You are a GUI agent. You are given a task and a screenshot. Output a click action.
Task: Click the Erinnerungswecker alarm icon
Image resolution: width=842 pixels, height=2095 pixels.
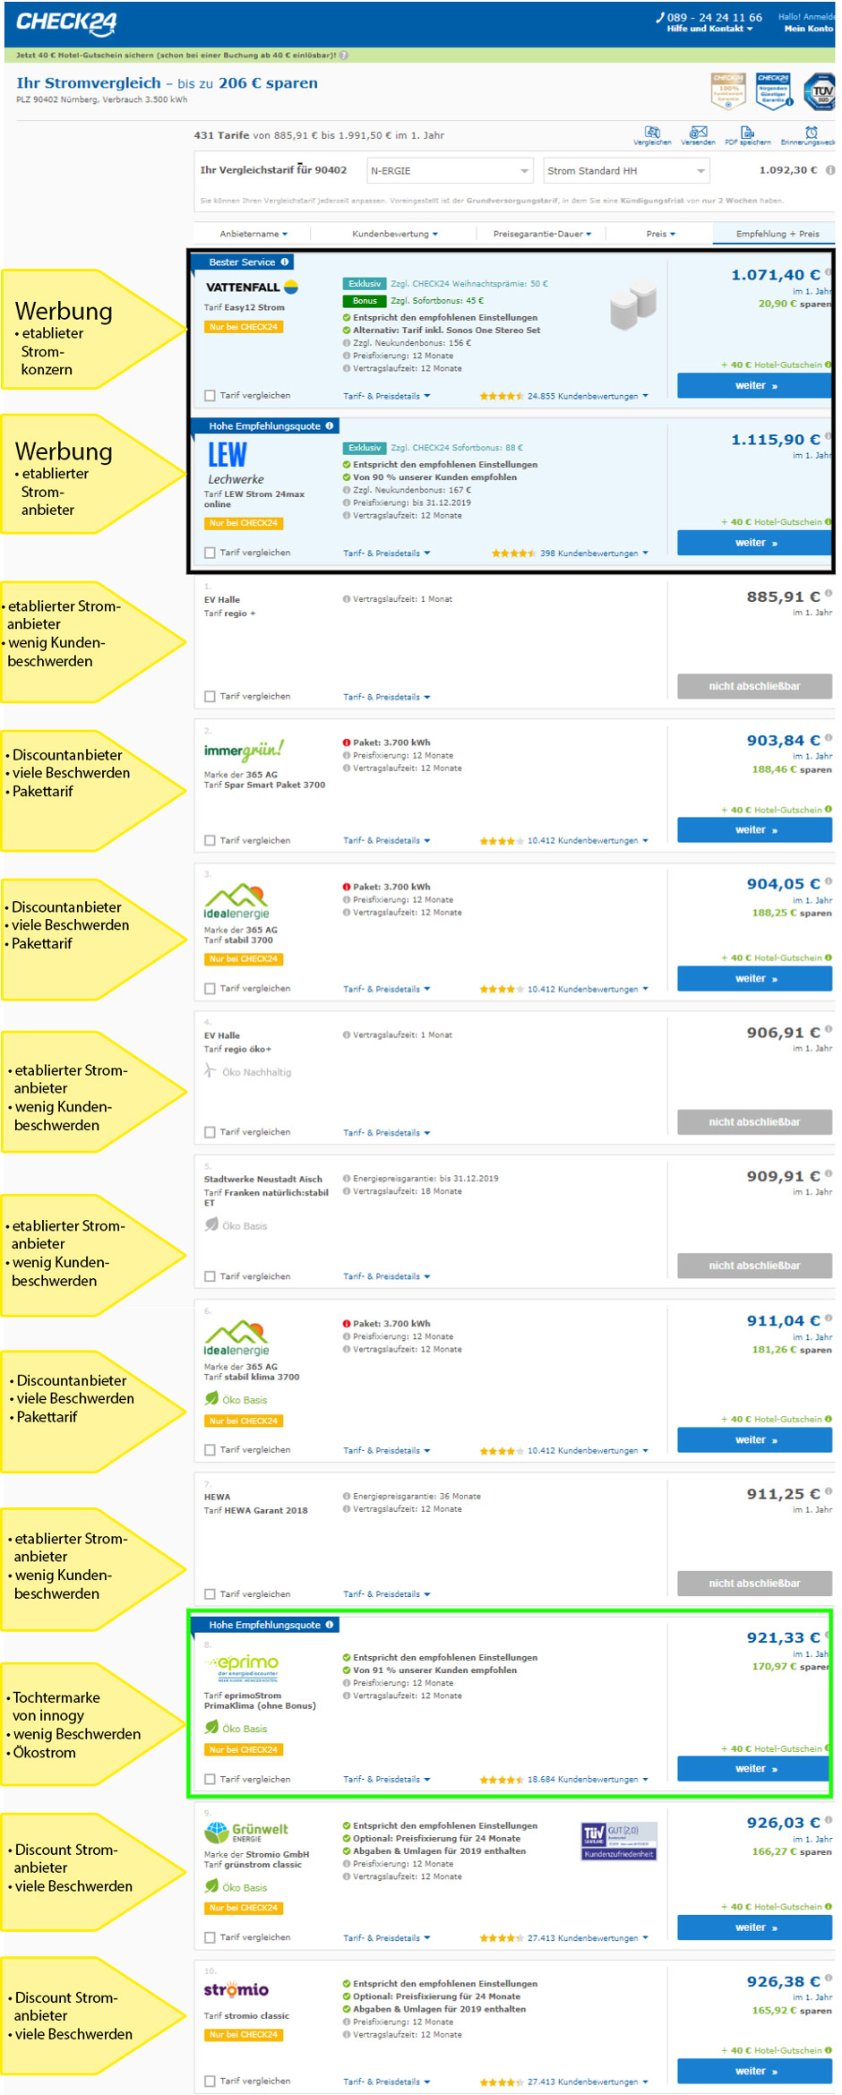point(811,133)
